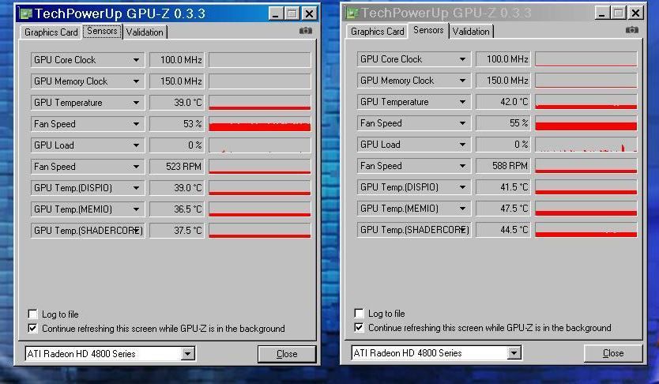Click the 37.5 °C SHADERCORE value in the left window
The height and width of the screenshot is (384, 659).
pyautogui.click(x=177, y=231)
